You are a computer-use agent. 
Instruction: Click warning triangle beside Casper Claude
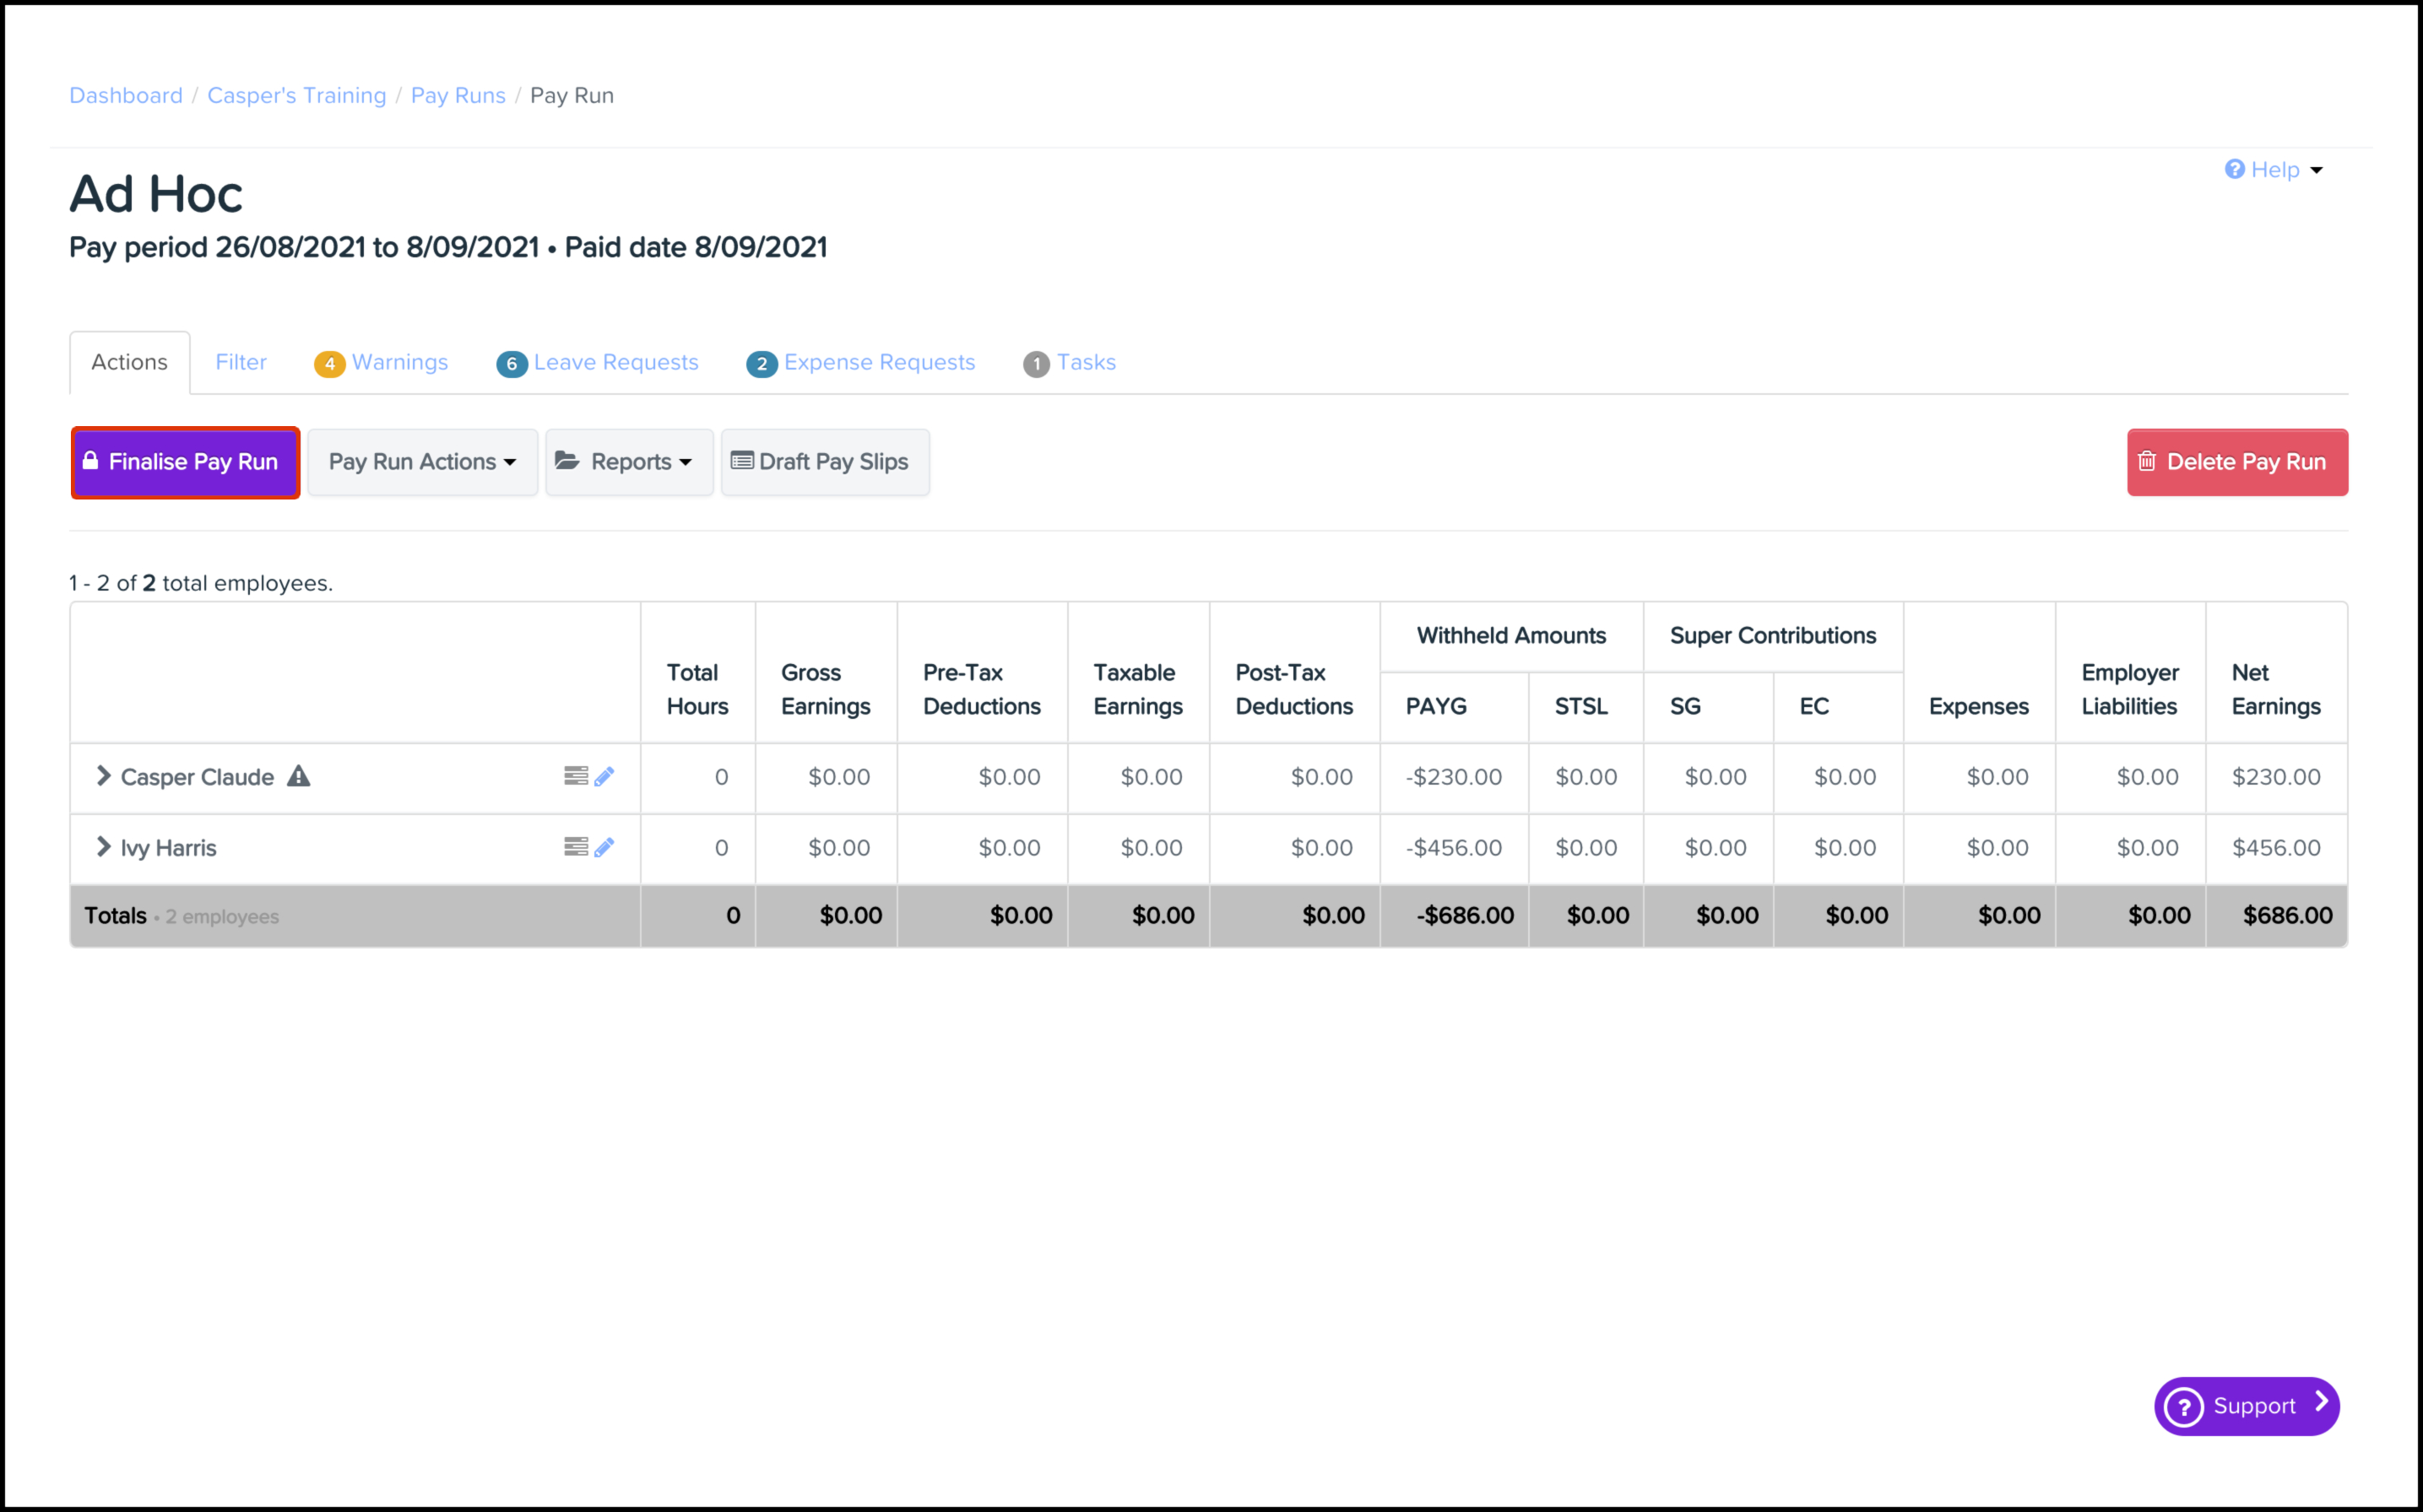(x=299, y=776)
